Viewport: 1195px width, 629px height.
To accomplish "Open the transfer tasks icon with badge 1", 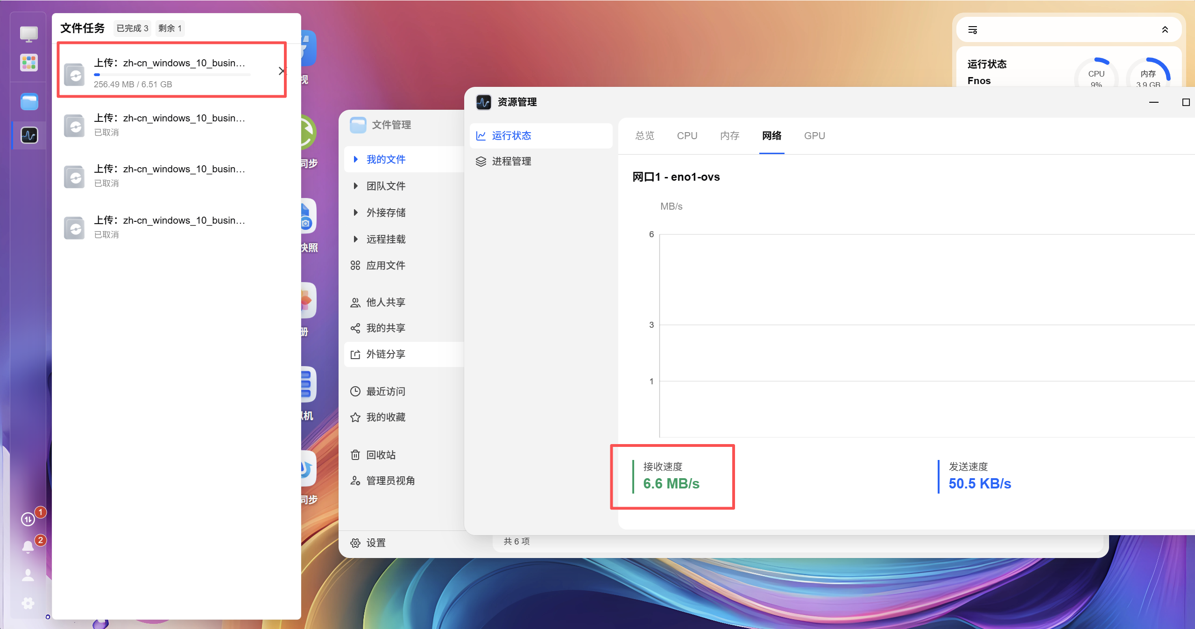I will [x=28, y=519].
